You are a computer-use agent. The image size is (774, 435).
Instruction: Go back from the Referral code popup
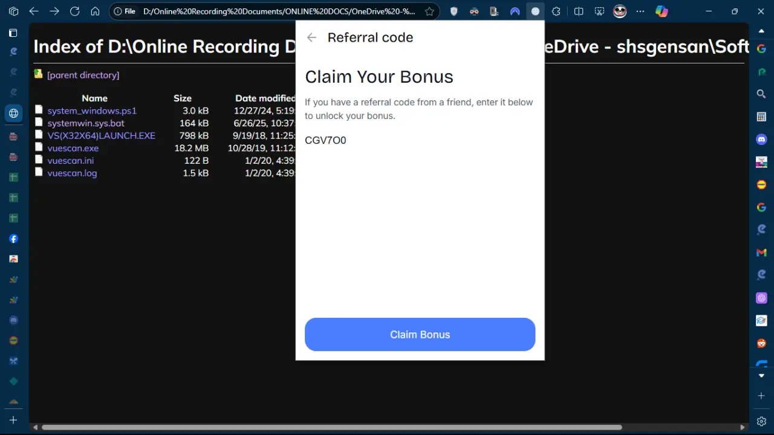click(x=311, y=37)
